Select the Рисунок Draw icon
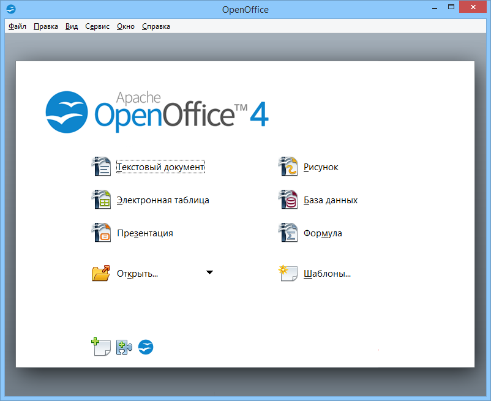The height and width of the screenshot is (401, 491). (x=288, y=166)
